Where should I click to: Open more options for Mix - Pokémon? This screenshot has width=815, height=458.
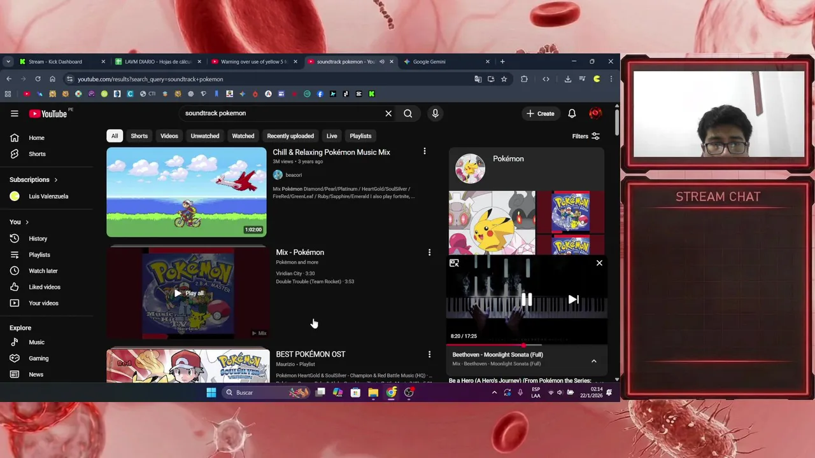pos(429,253)
